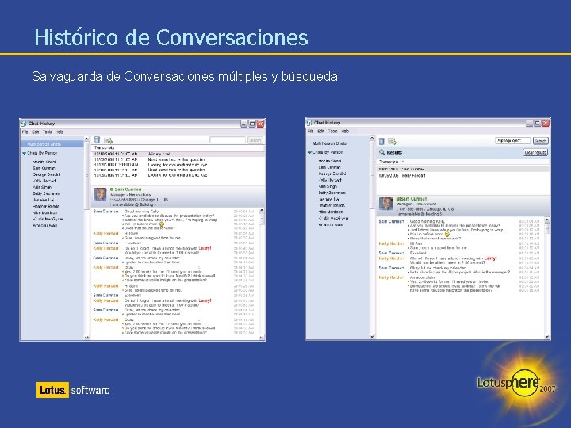Open Edit menu in right Chat History window
Viewport: 571px width, 428px height.
321,132
